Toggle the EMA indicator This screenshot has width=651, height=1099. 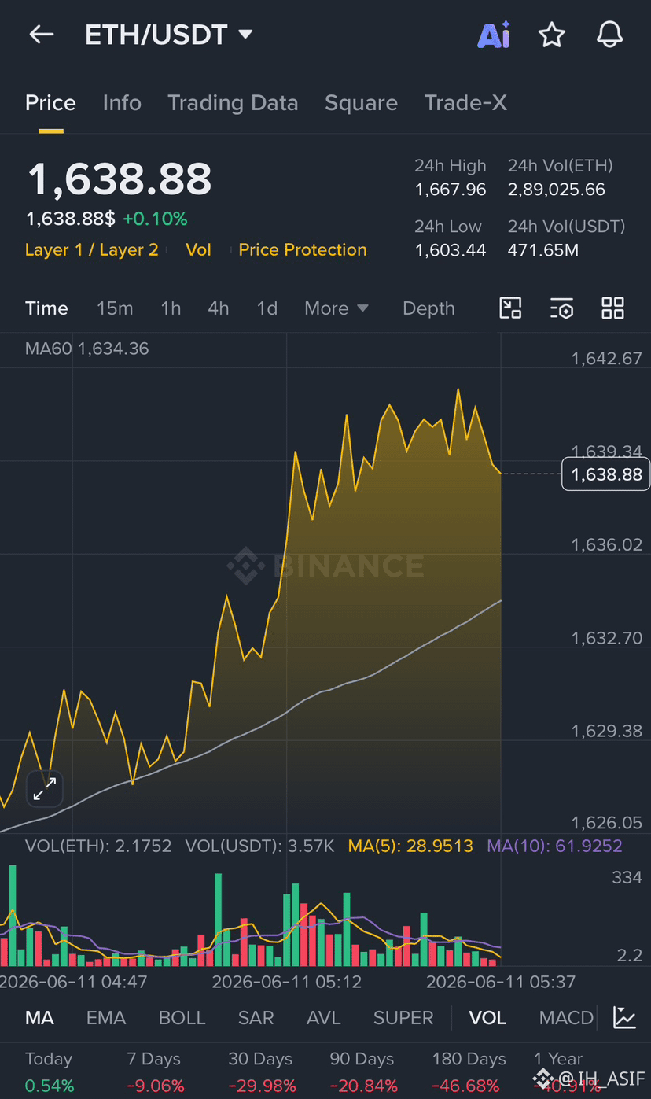(x=106, y=1018)
